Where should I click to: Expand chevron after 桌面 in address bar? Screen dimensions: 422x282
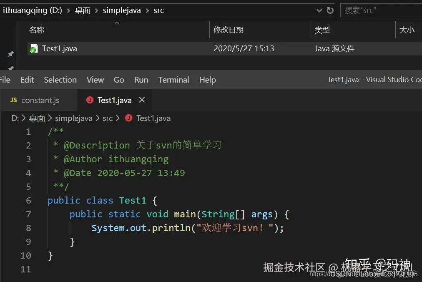coord(96,11)
